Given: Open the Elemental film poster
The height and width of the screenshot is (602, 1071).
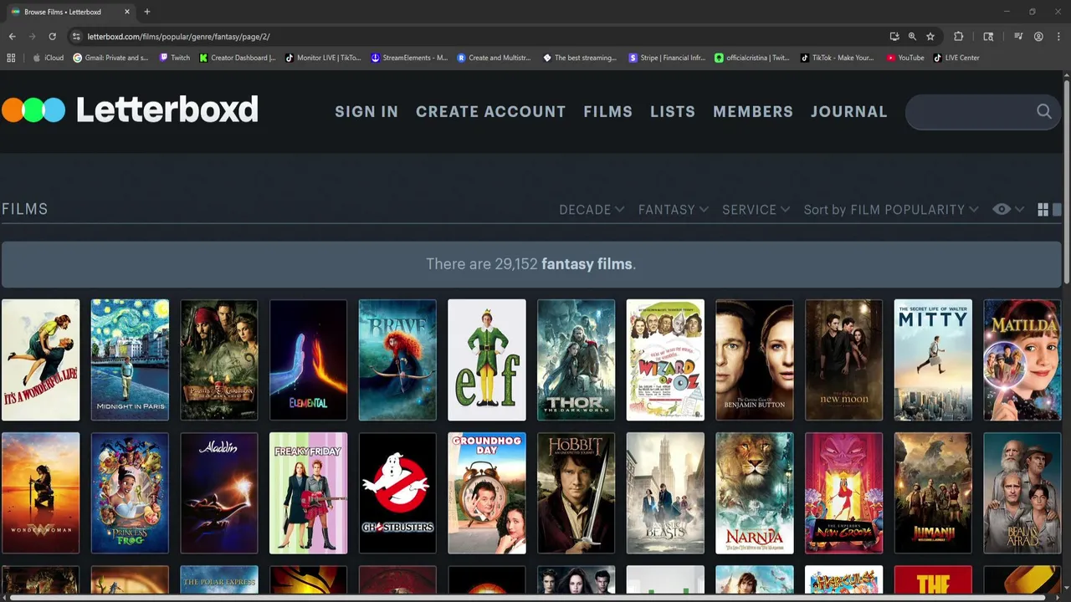Looking at the screenshot, I should coord(308,360).
